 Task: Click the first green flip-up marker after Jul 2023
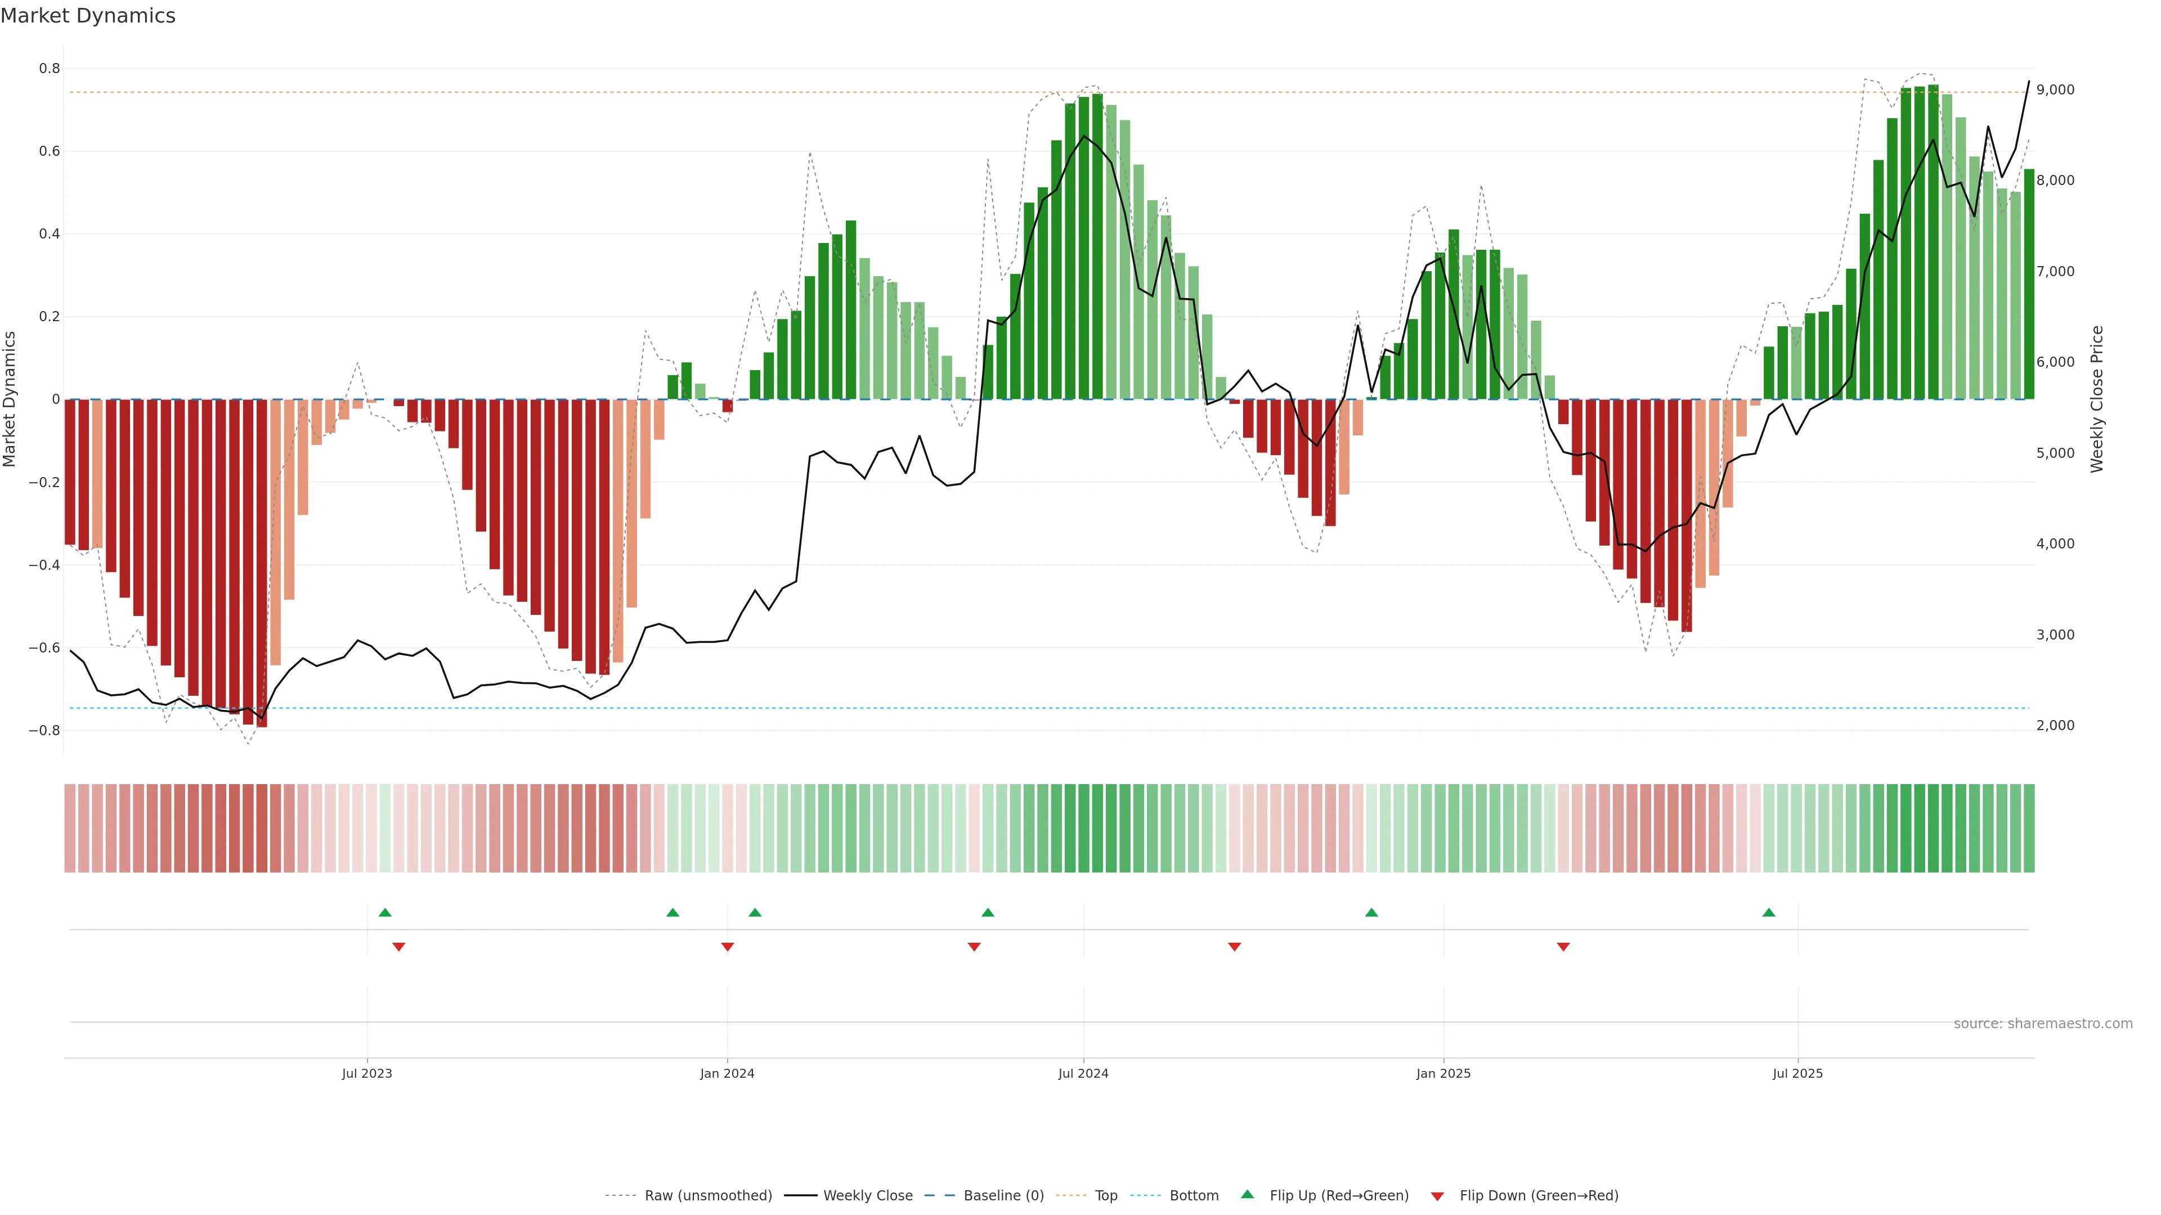(x=385, y=912)
